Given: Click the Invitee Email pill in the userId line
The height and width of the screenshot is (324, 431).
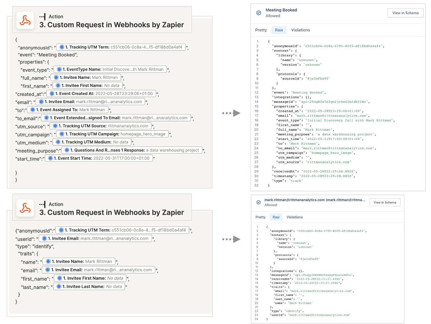Looking at the screenshot, I should point(95,238).
